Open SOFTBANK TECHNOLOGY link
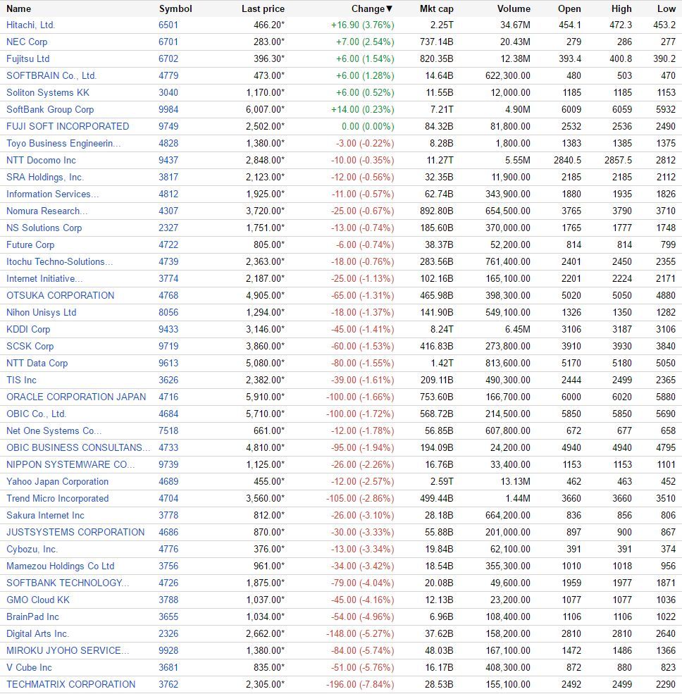Image resolution: width=682 pixels, height=694 pixels. [67, 583]
